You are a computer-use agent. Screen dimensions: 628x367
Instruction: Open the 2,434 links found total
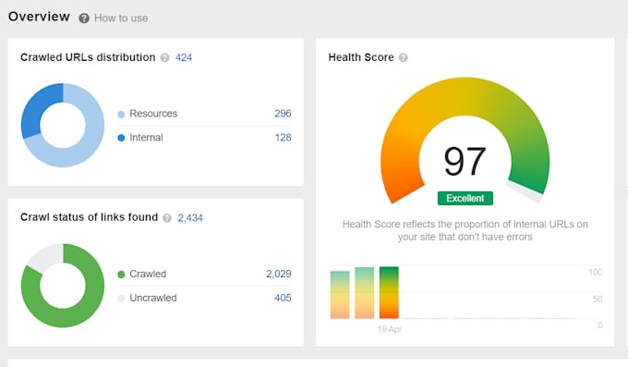coord(190,218)
